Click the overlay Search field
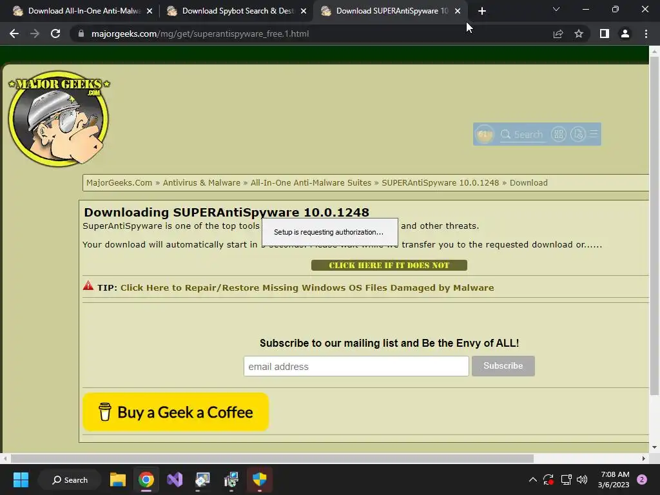The image size is (660, 495). (523, 134)
